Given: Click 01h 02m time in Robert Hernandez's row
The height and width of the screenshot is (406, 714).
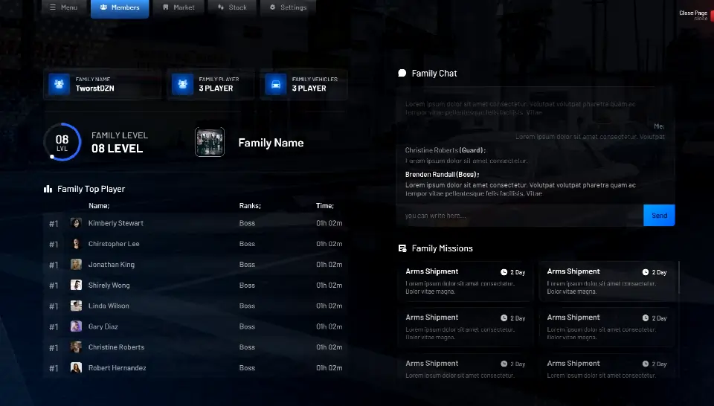Looking at the screenshot, I should pos(329,368).
